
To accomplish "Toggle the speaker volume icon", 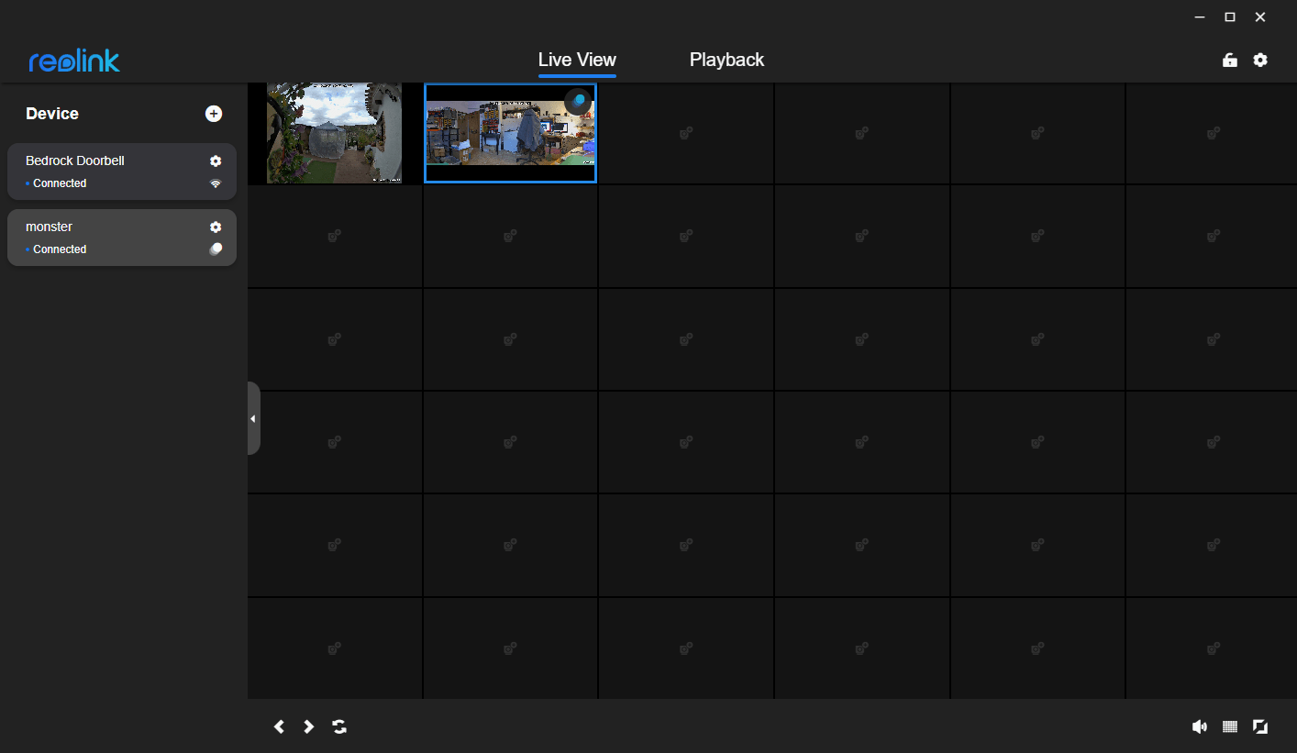I will 1199,726.
